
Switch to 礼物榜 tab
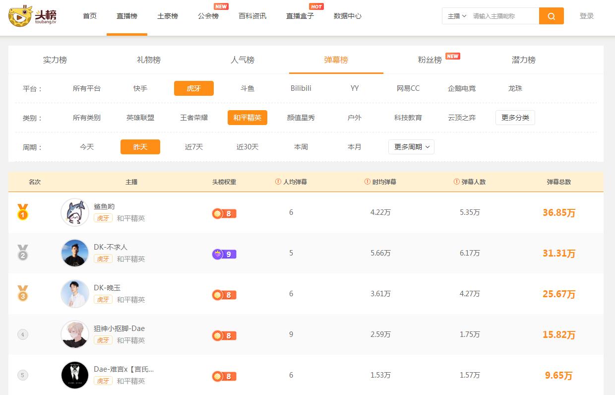(149, 60)
